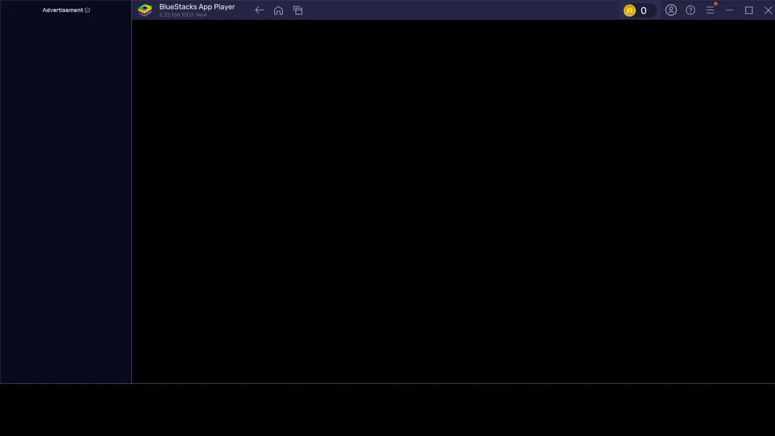
Task: Open the hamburger menu
Action: (710, 10)
